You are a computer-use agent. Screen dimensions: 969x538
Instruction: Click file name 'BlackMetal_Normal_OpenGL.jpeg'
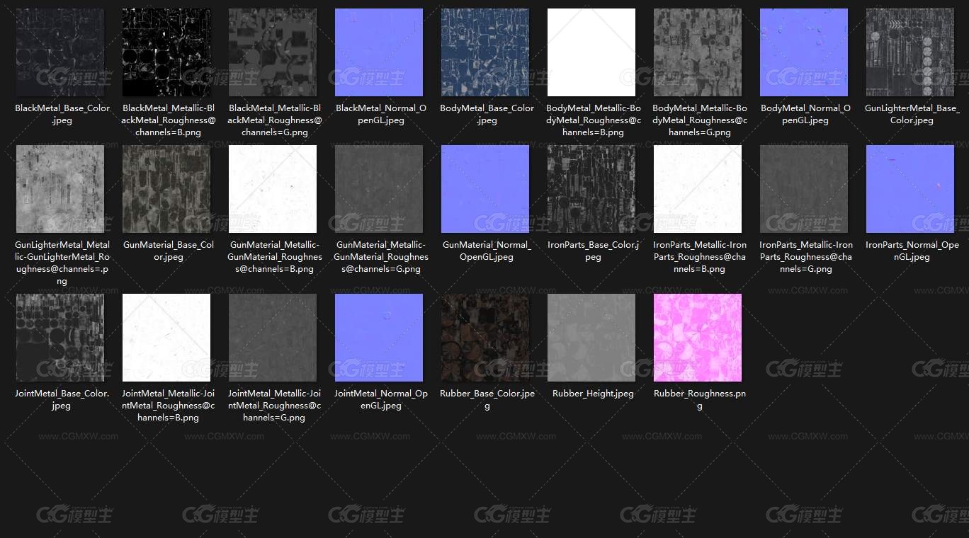pyautogui.click(x=381, y=115)
